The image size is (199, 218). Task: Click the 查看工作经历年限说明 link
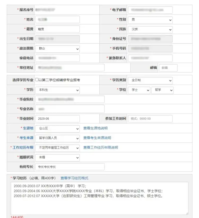[x=100, y=148]
